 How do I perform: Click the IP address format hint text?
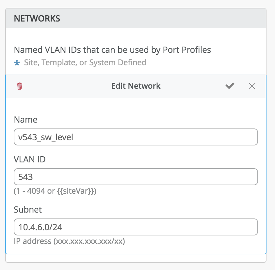(69, 242)
